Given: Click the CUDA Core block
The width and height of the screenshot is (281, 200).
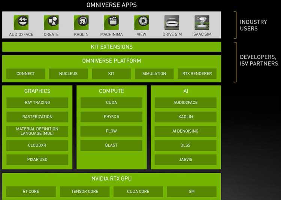Looking at the screenshot, I should (x=138, y=192).
